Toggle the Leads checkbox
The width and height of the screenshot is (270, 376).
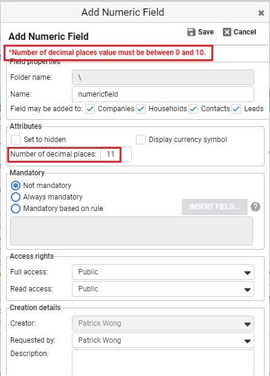(x=236, y=109)
